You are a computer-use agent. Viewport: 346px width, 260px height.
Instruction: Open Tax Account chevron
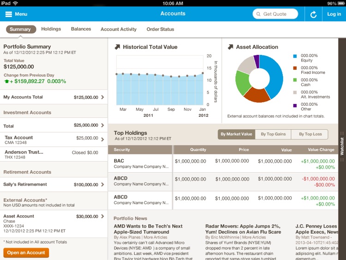(x=102, y=139)
